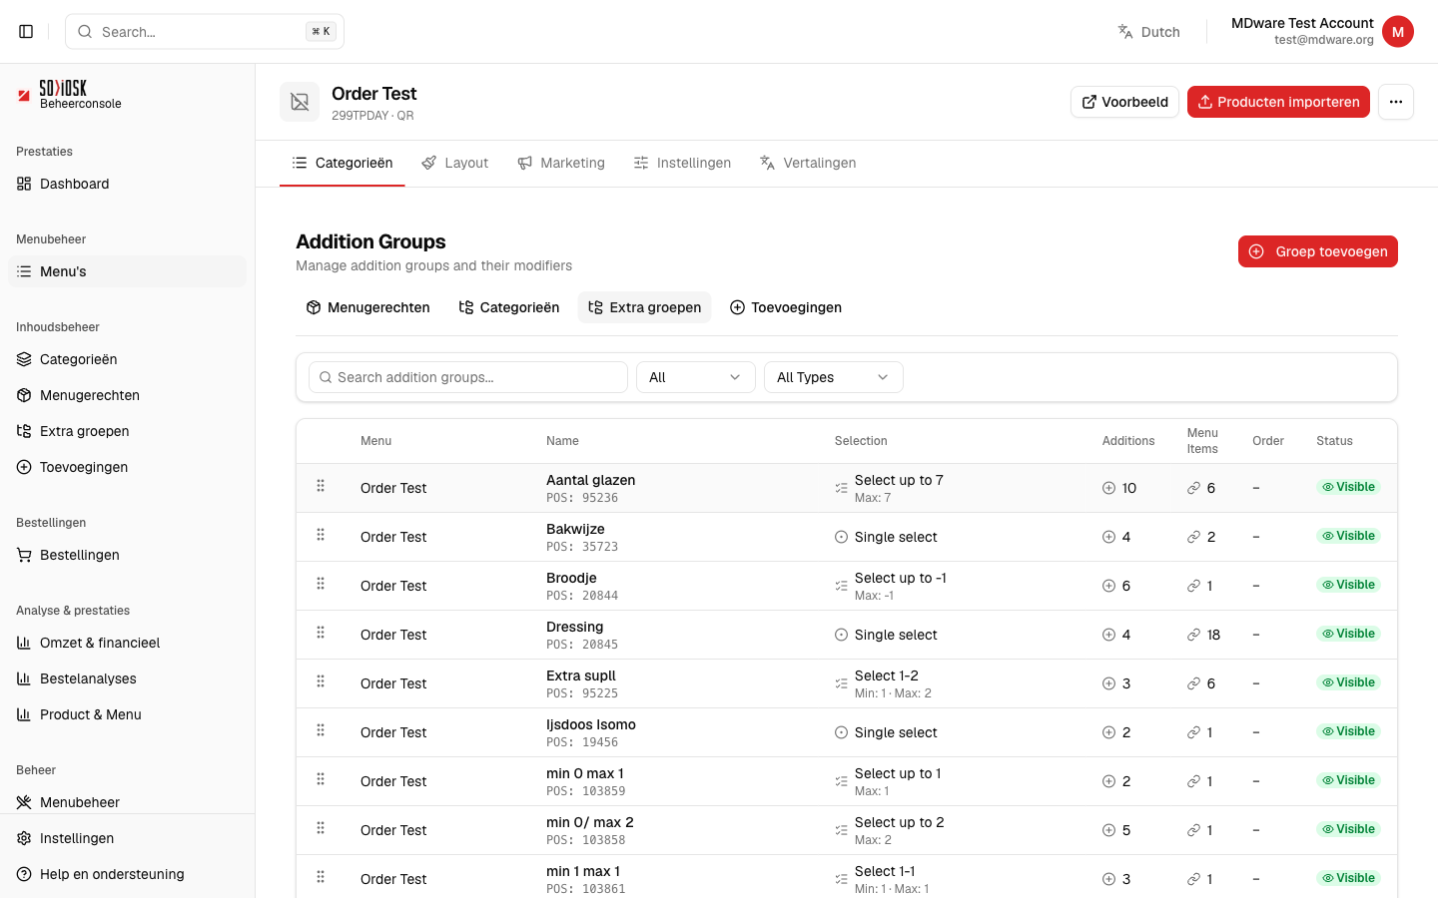Open the red M account avatar
Image resolution: width=1438 pixels, height=898 pixels.
click(1398, 32)
